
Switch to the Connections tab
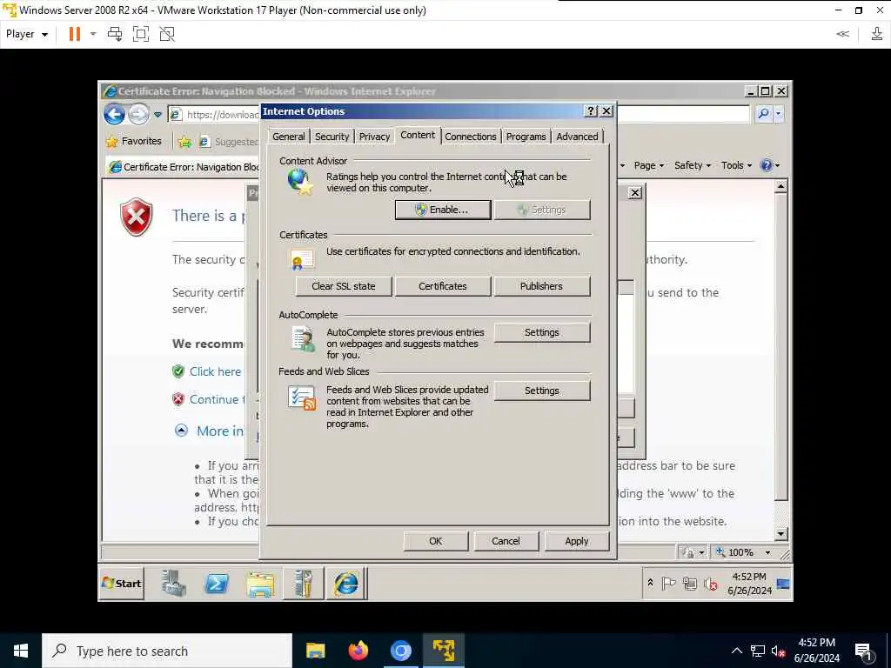click(x=471, y=137)
